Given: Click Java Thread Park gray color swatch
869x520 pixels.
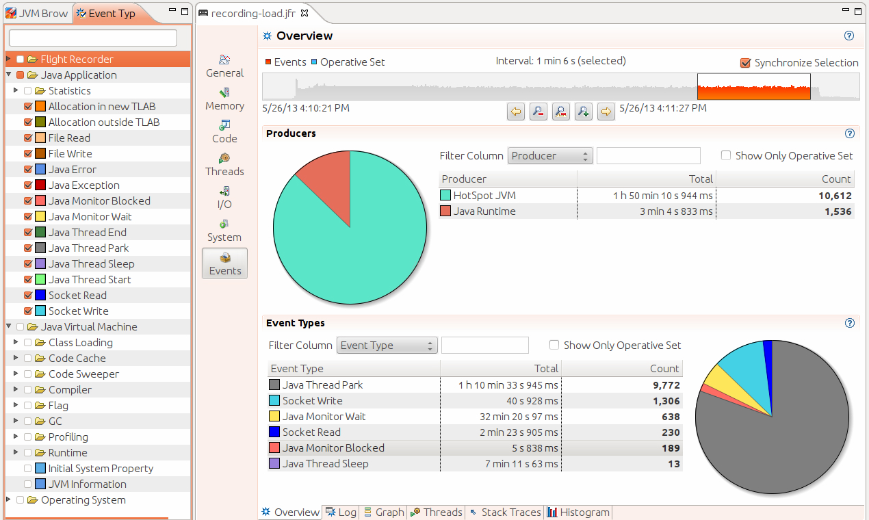Looking at the screenshot, I should 274,385.
